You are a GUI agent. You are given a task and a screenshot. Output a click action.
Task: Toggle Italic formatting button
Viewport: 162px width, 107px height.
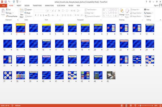click(38, 15)
